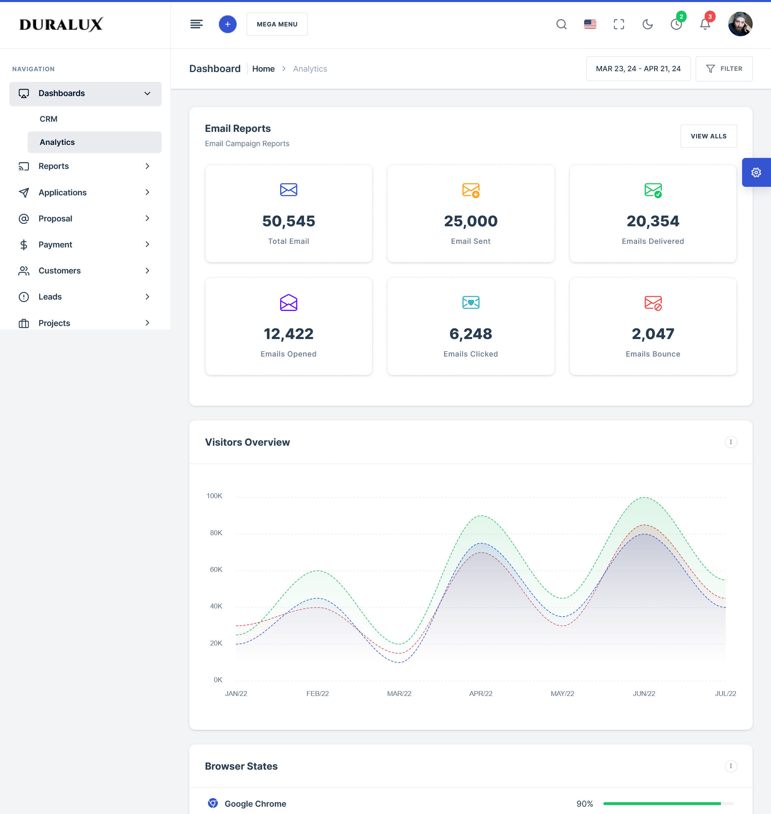This screenshot has width=771, height=814.
Task: Open the user avatar profile menu
Action: (x=740, y=24)
